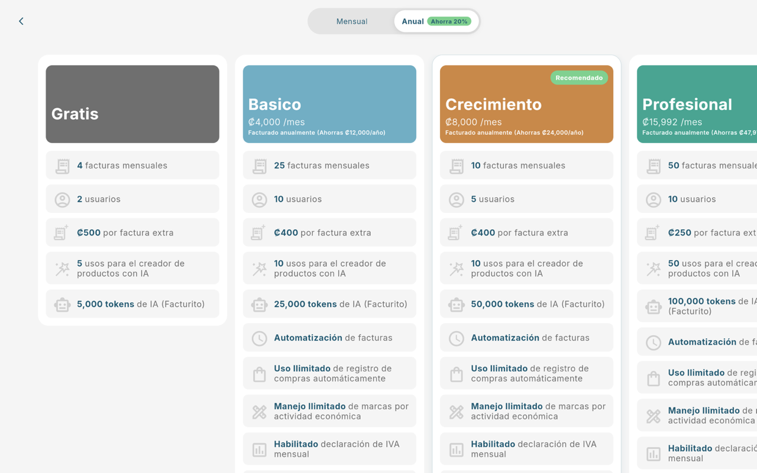Click invoice icon beside 50 facturas mensuales

(x=654, y=166)
